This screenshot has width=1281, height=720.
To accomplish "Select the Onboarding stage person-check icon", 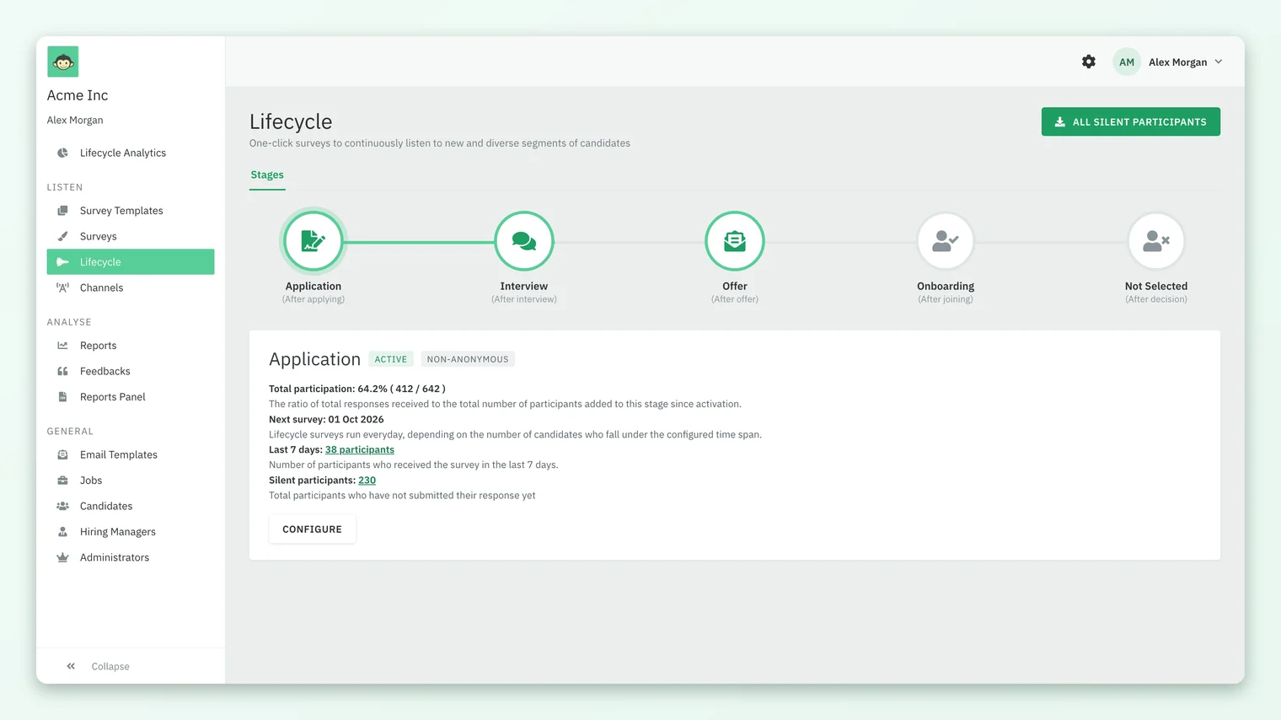I will 946,241.
